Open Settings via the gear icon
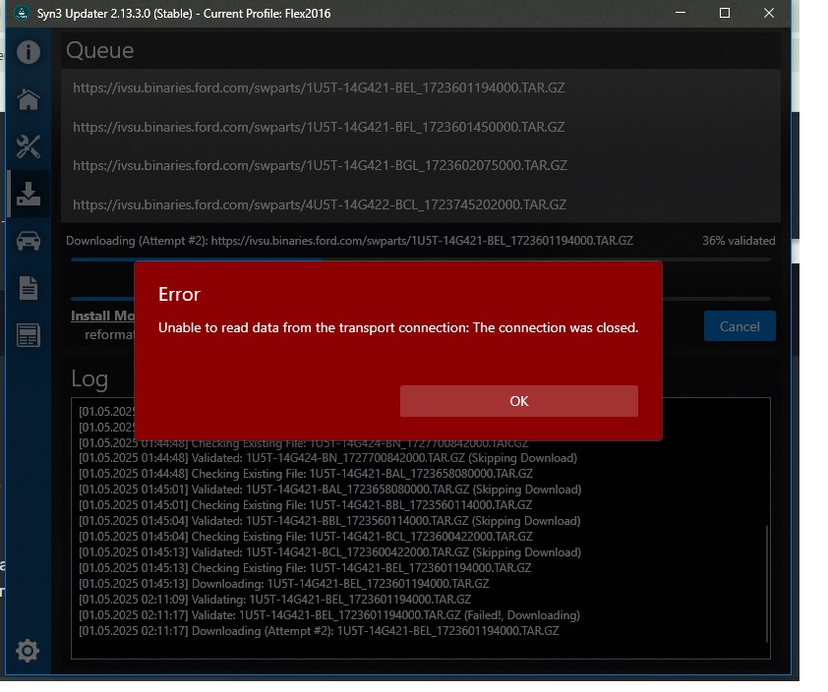 tap(28, 650)
